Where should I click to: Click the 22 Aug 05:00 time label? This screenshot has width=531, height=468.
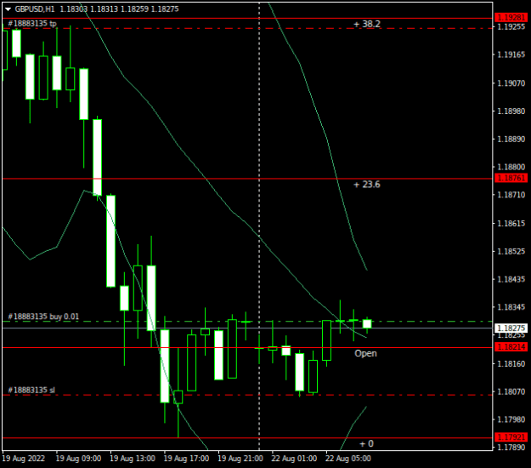348,459
